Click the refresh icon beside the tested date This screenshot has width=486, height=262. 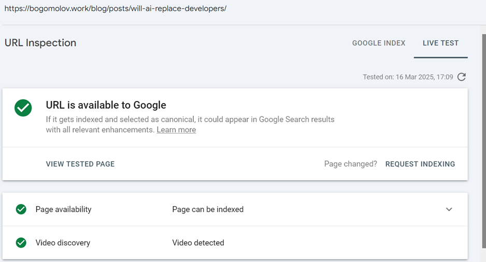(x=462, y=77)
